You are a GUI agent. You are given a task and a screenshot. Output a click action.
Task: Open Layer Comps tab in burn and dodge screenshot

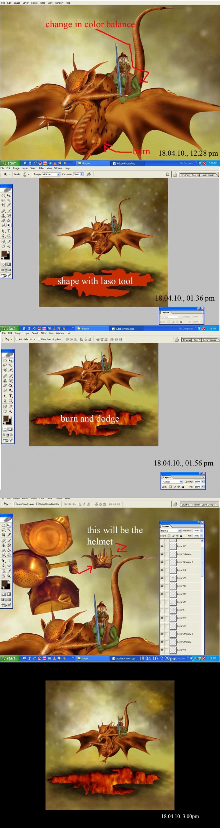[209, 340]
